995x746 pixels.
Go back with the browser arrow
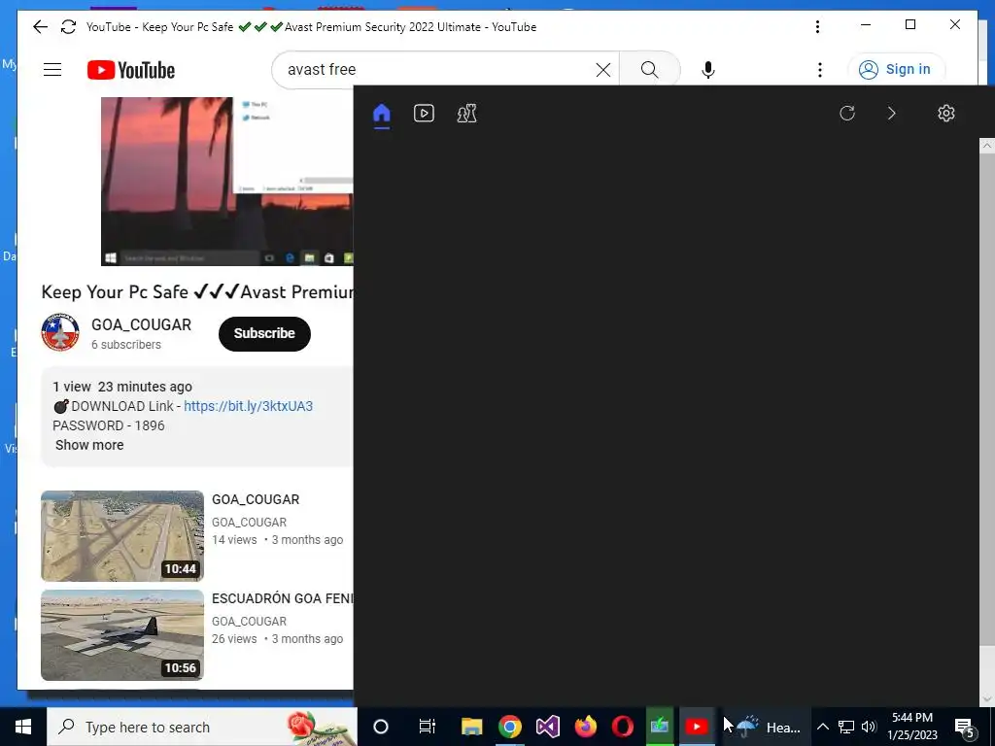tap(40, 26)
